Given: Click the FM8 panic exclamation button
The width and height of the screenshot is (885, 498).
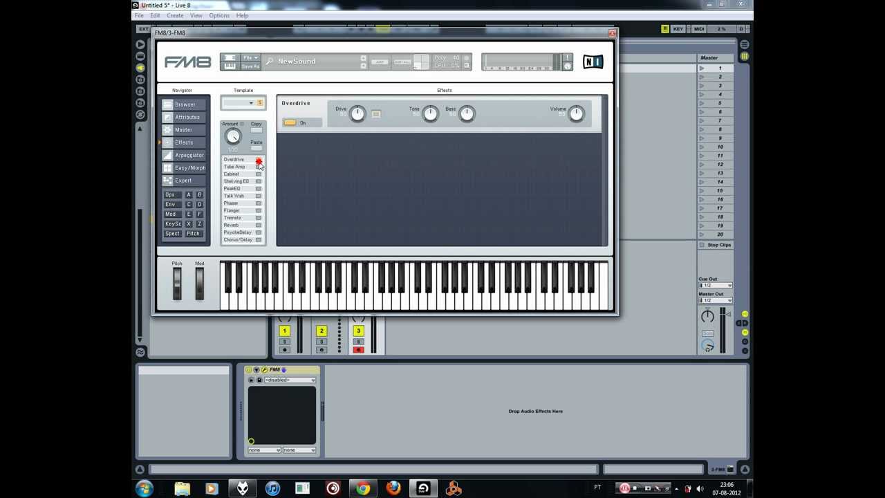Looking at the screenshot, I should tap(567, 58).
